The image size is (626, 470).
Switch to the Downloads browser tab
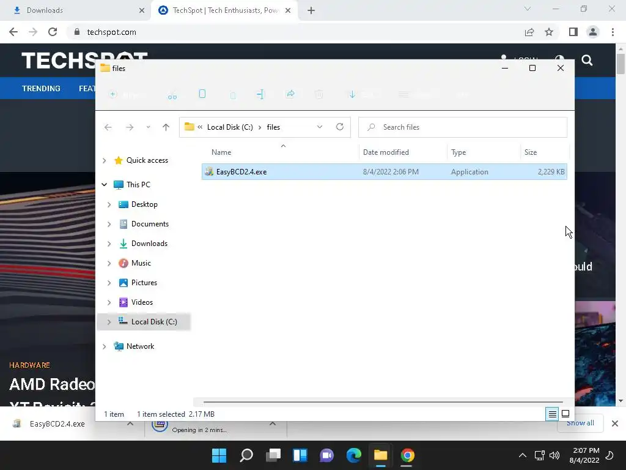[76, 10]
